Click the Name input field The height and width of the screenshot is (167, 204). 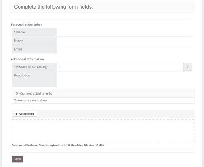click(125, 32)
